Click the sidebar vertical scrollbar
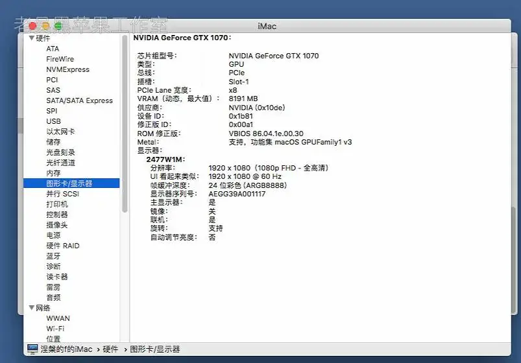The width and height of the screenshot is (521, 363). pyautogui.click(x=125, y=124)
